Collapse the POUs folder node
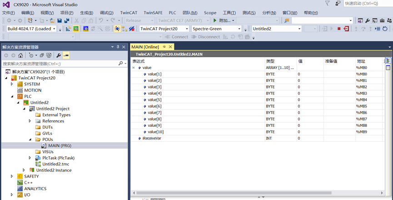Screen dimensions: 393x200 (30, 140)
